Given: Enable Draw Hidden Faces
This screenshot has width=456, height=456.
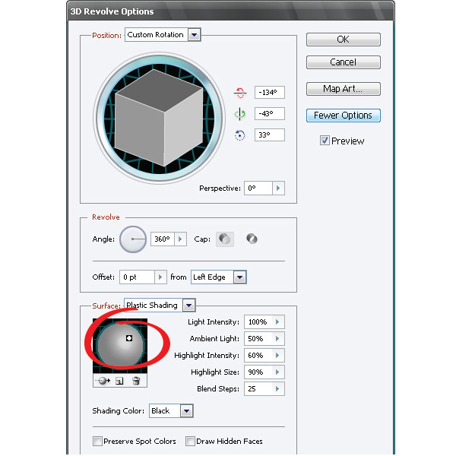Looking at the screenshot, I should pos(190,441).
